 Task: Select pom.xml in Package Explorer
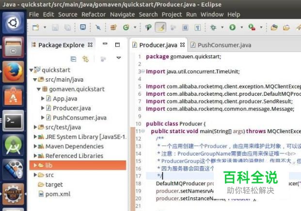click(x=54, y=194)
